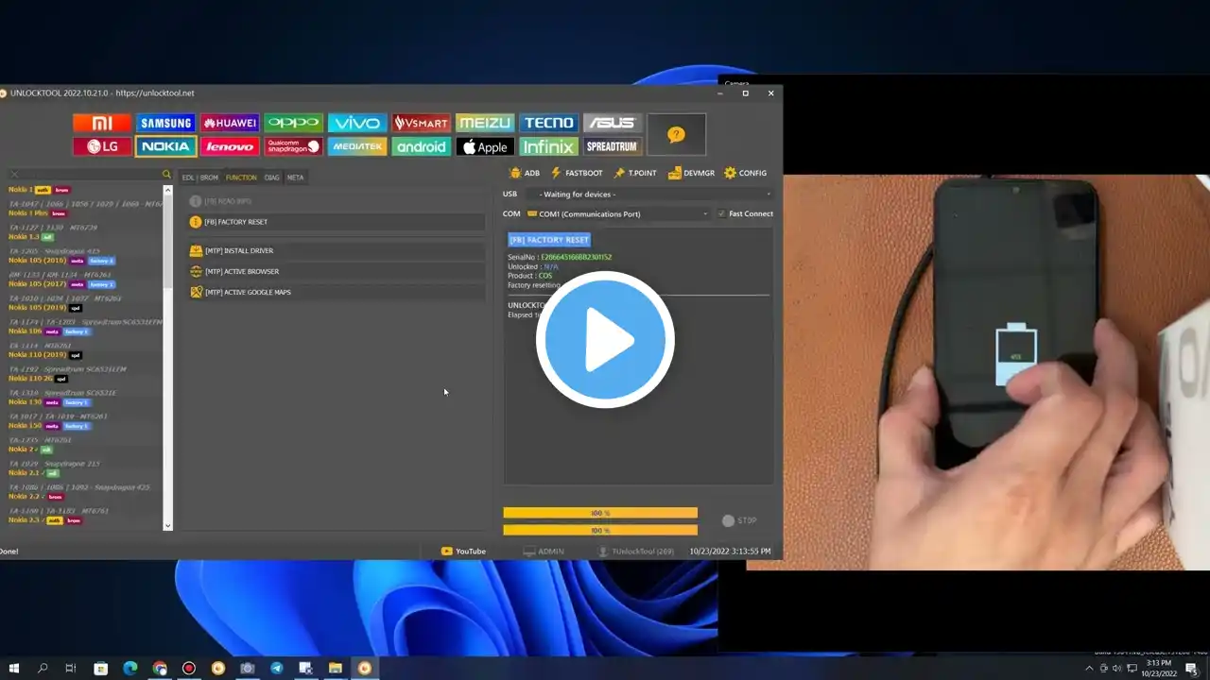Image resolution: width=1210 pixels, height=680 pixels.
Task: Select the OPPO brand logo
Action: coord(293,124)
